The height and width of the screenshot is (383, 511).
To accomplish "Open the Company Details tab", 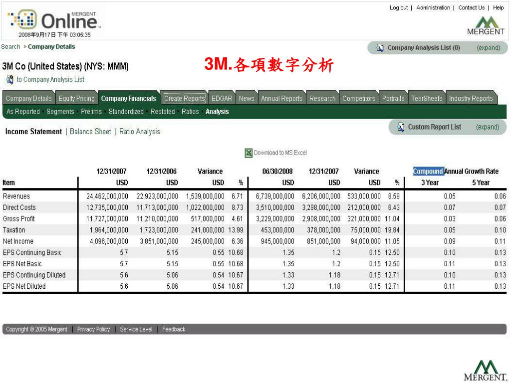I will point(28,98).
